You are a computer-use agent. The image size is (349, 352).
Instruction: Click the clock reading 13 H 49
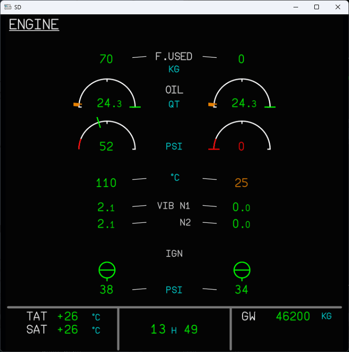click(174, 329)
